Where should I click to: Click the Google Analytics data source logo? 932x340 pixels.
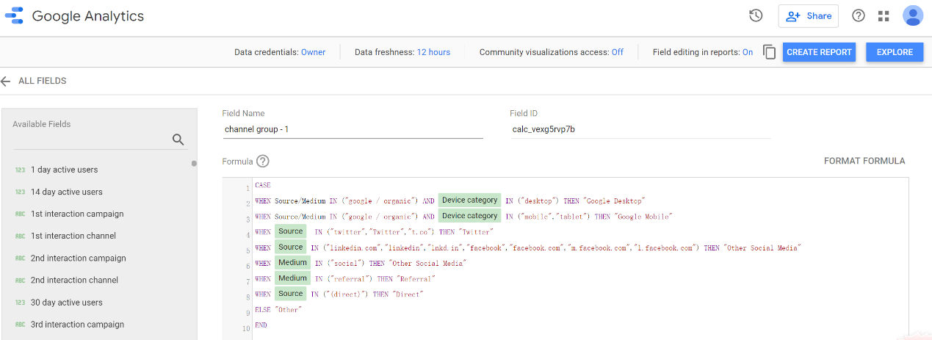click(14, 16)
